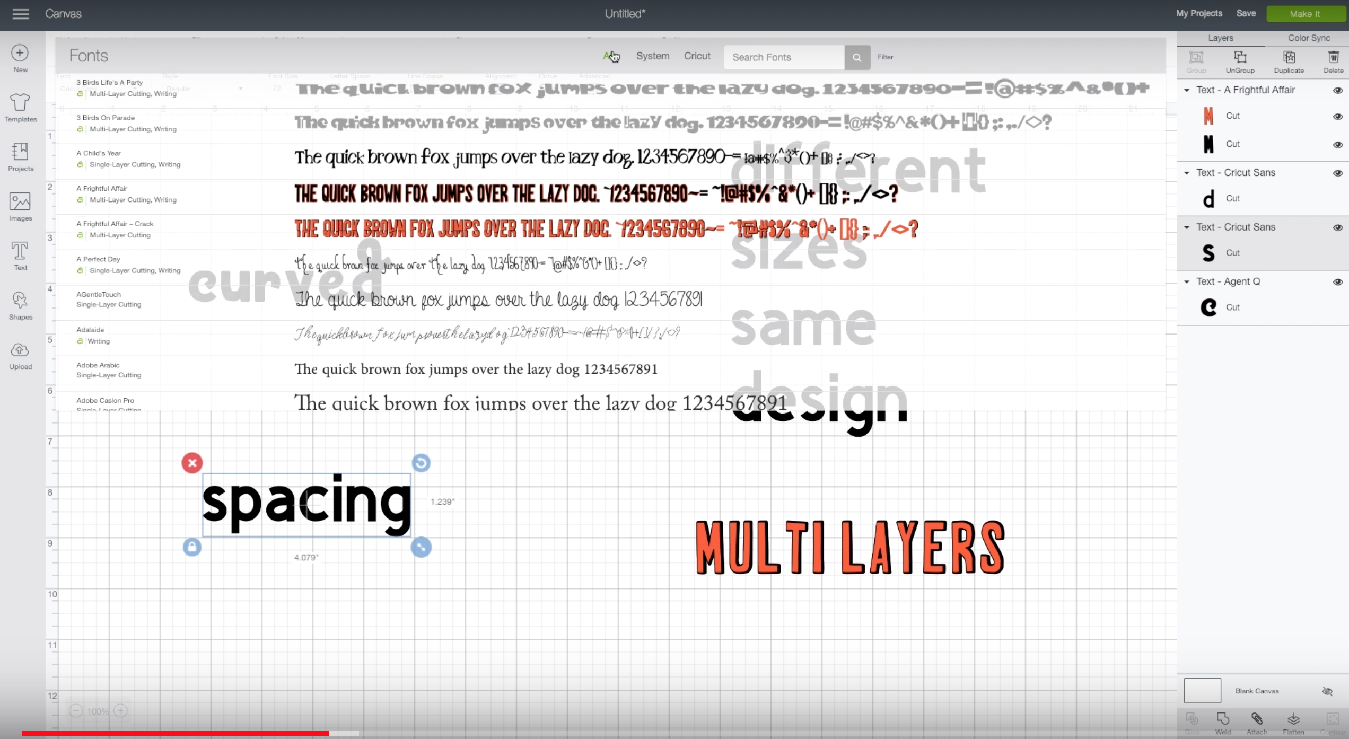Click the Filter button next to search
This screenshot has width=1349, height=739.
coord(885,57)
